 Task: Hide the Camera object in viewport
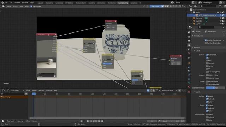[x=220, y=18]
